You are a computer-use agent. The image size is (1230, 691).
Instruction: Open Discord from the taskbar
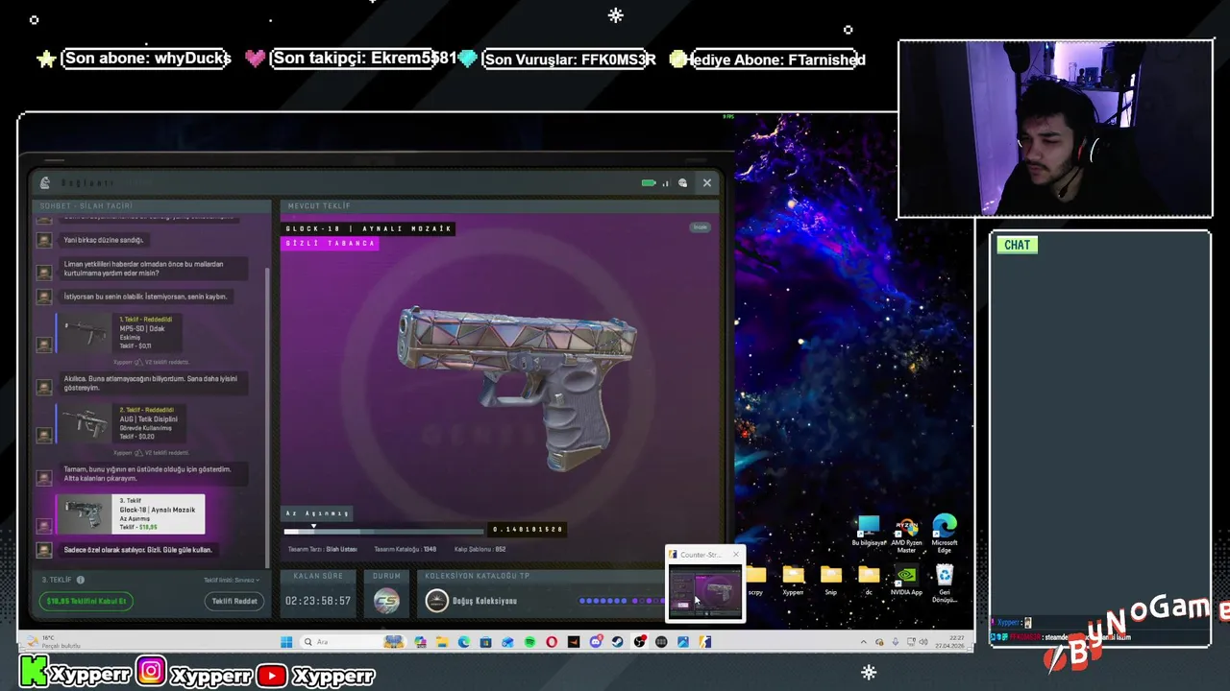tap(596, 642)
